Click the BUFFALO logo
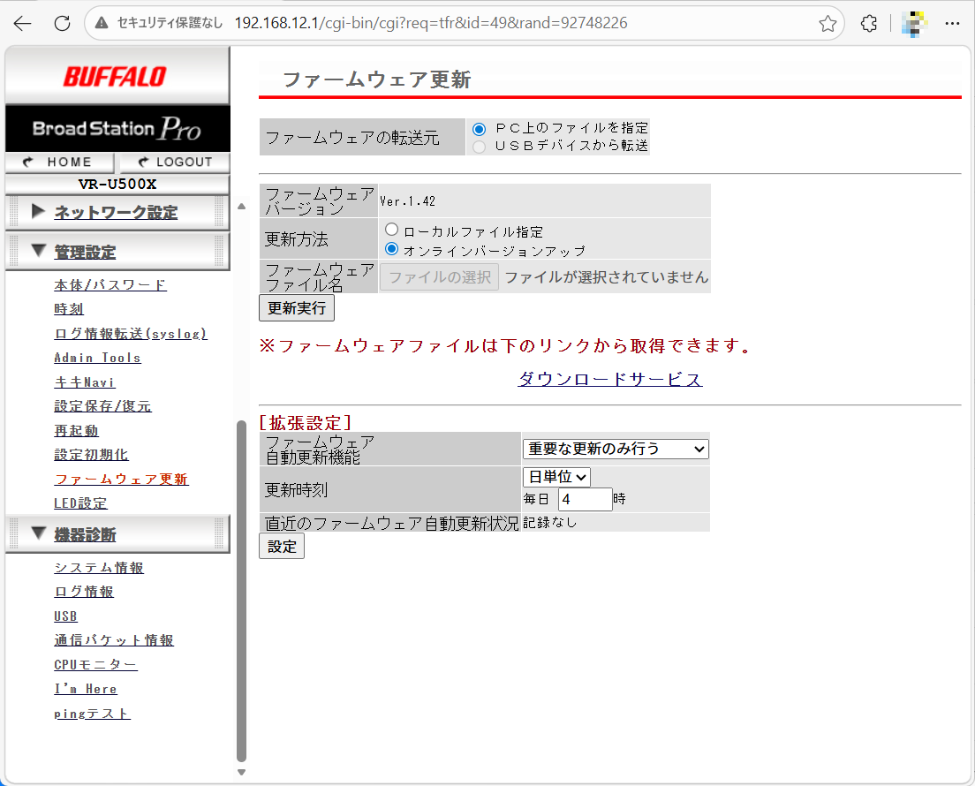Viewport: 975px width, 786px height. 115,77
